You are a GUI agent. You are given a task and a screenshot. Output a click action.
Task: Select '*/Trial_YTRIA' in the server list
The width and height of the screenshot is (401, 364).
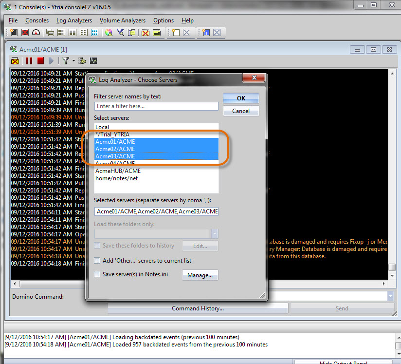[x=157, y=134]
